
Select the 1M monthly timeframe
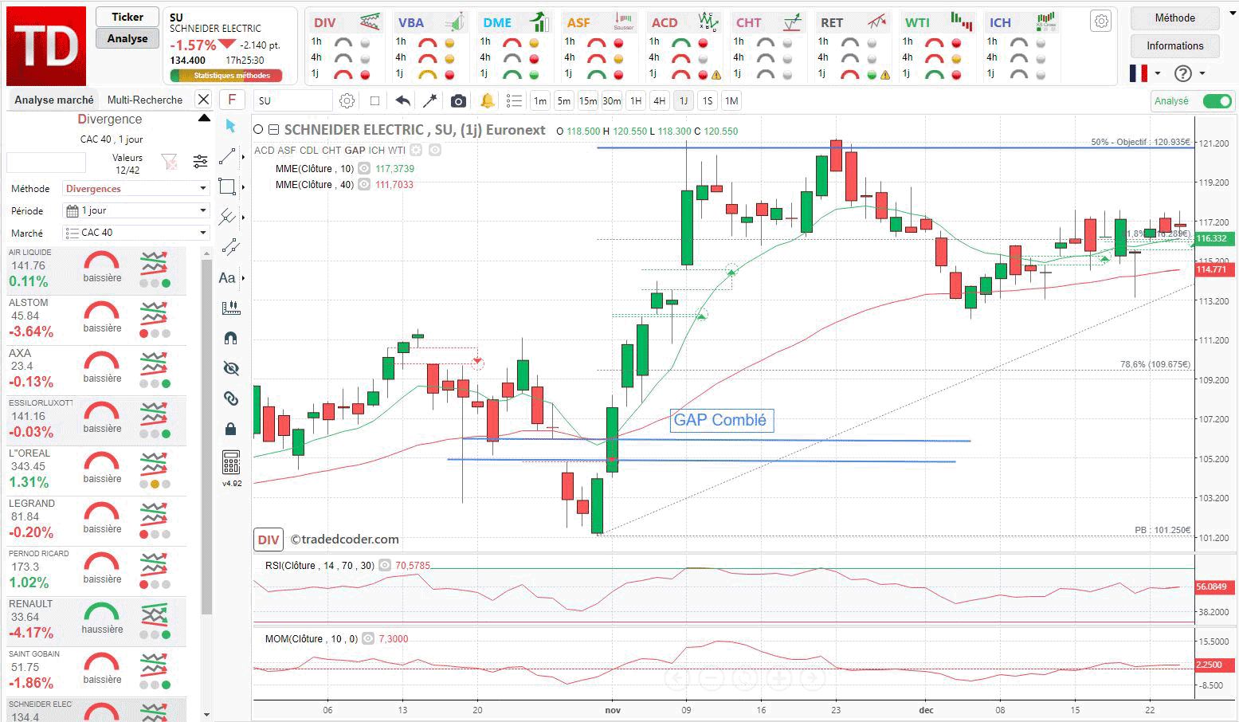point(731,101)
